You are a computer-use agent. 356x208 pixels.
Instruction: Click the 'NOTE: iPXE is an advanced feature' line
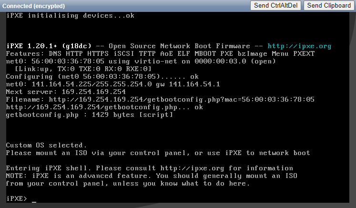tap(152, 176)
